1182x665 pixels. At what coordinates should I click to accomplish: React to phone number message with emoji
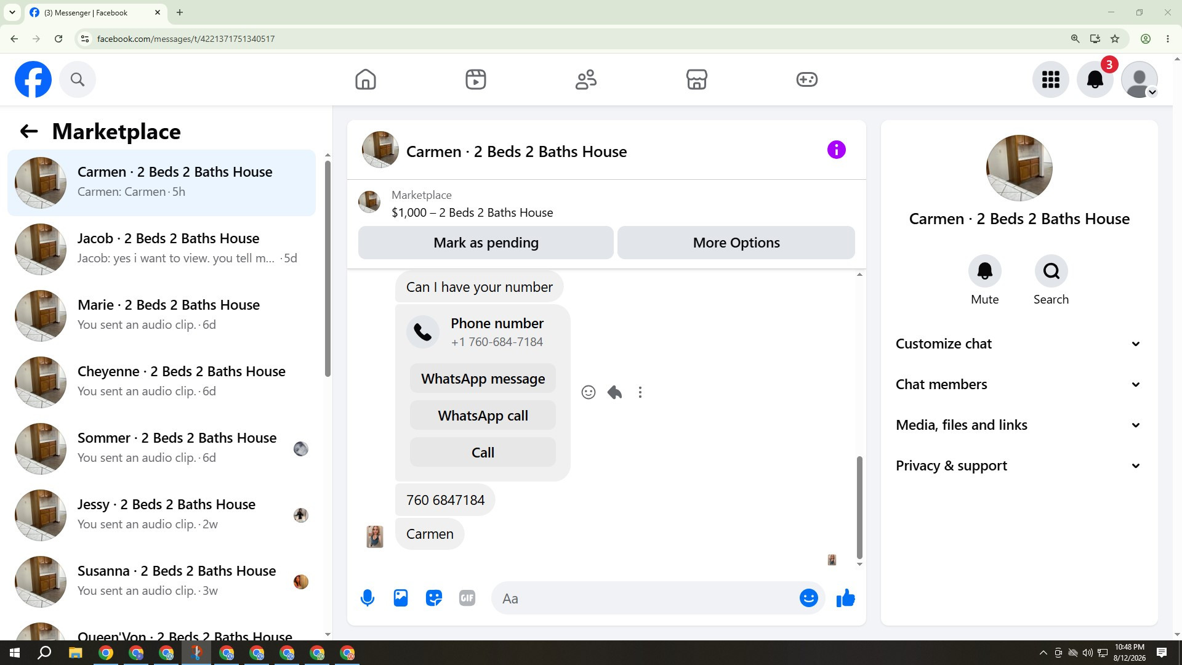(589, 392)
